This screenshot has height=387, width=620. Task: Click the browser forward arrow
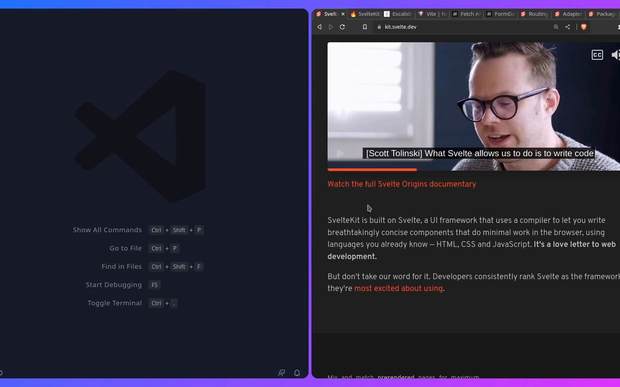[331, 27]
